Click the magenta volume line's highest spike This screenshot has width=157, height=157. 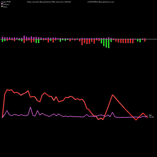pyautogui.click(x=30, y=107)
